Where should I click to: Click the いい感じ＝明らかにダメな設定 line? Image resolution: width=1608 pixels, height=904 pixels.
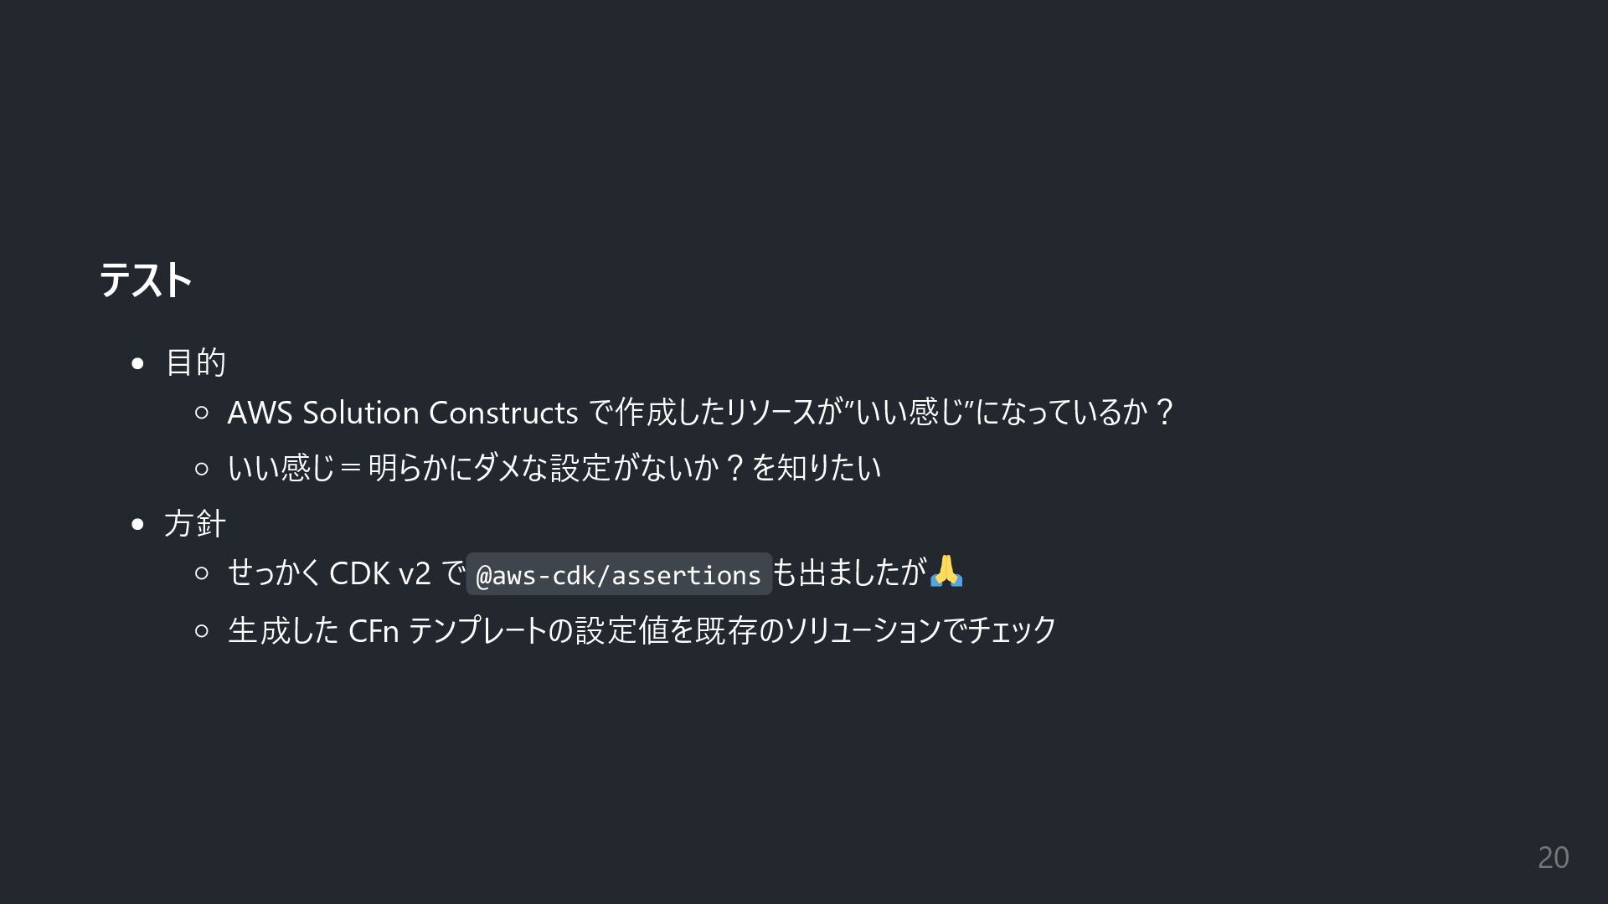tap(554, 467)
